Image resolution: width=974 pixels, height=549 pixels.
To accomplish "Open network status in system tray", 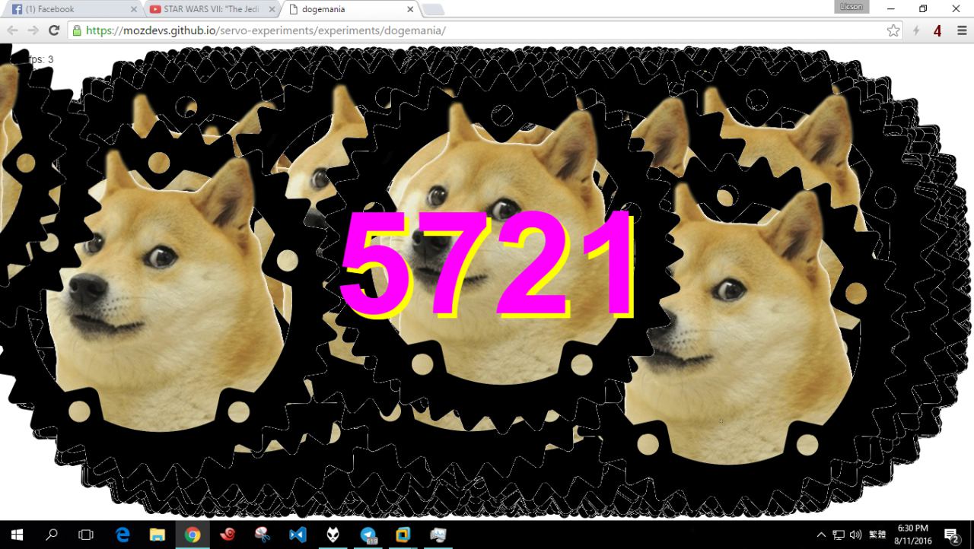I will click(839, 535).
